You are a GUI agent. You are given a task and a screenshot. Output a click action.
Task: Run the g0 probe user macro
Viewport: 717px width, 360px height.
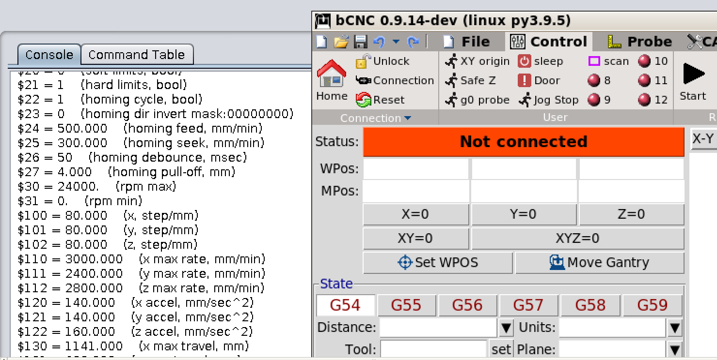coord(478,100)
